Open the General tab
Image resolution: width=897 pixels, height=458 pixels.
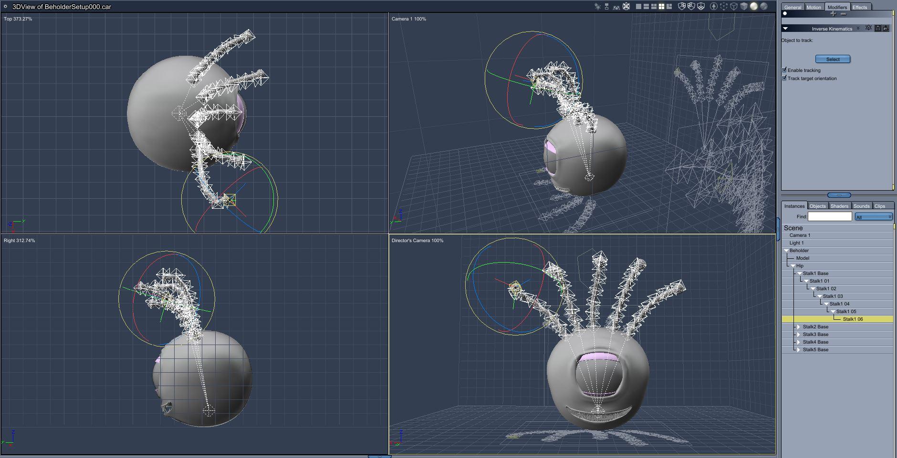(793, 7)
